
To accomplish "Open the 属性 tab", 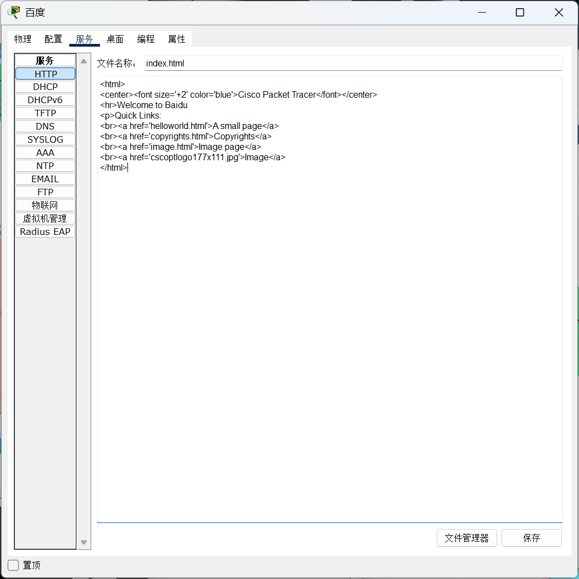I will point(177,39).
